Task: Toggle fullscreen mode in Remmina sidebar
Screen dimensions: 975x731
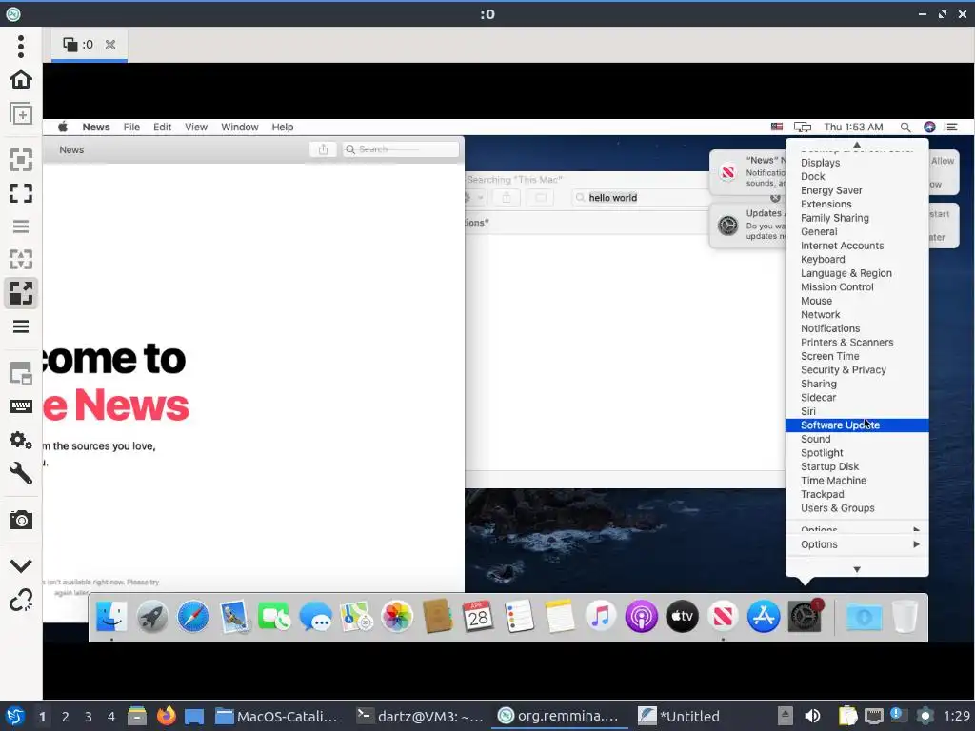Action: [x=21, y=193]
